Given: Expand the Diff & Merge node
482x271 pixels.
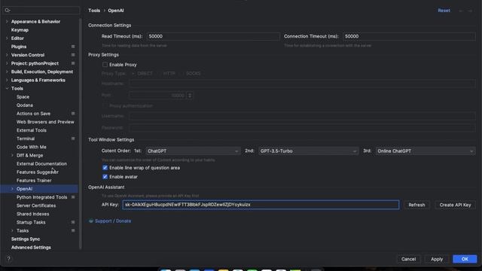Looking at the screenshot, I should click(x=12, y=156).
